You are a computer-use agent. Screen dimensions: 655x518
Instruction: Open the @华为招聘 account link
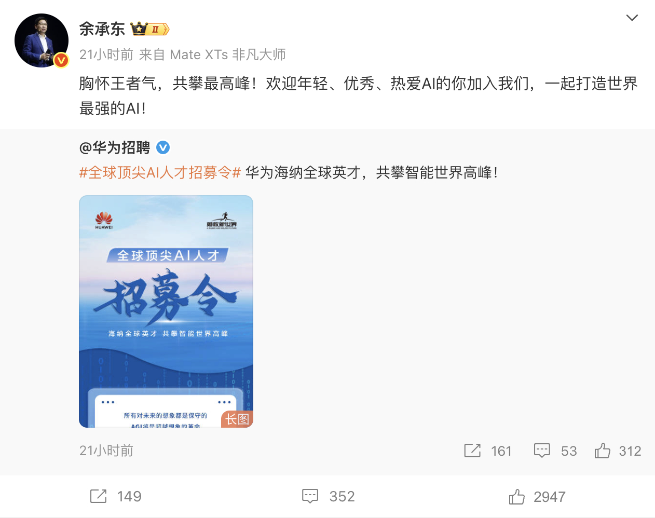coord(115,148)
